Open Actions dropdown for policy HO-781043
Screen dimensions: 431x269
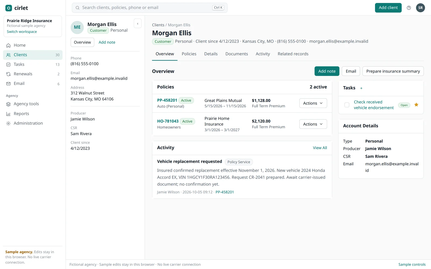point(313,124)
